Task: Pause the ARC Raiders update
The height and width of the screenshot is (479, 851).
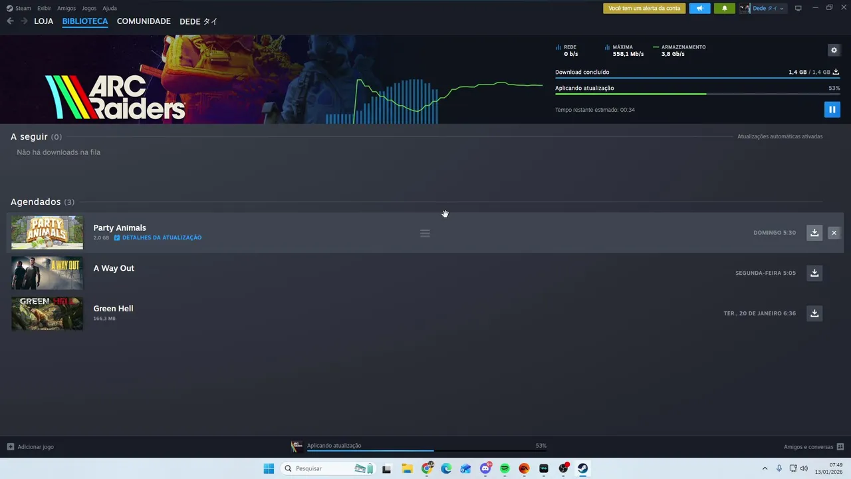Action: tap(832, 109)
